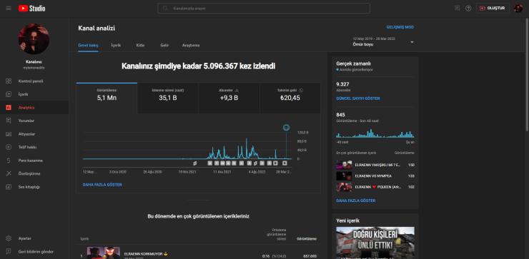Click the 5.096.367 kez izlendi headline
529x259 pixels.
coord(199,66)
